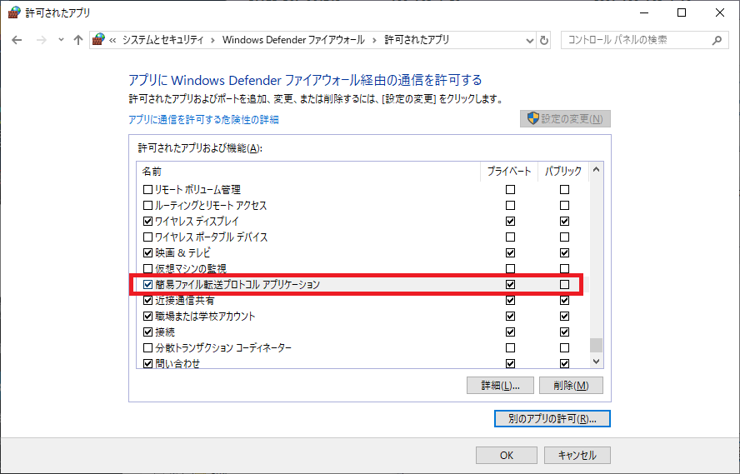Select 職場または学校アカウント row text
Image resolution: width=740 pixels, height=474 pixels.
tap(205, 316)
